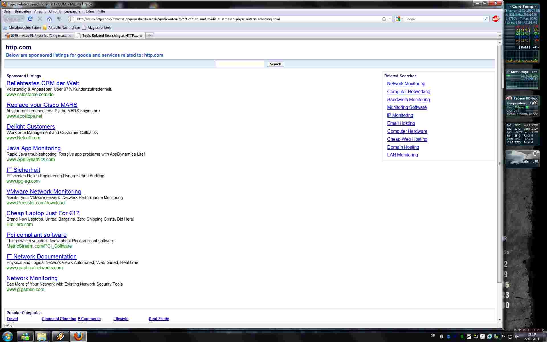
Task: Go to the Firefox home page
Action: [x=50, y=19]
